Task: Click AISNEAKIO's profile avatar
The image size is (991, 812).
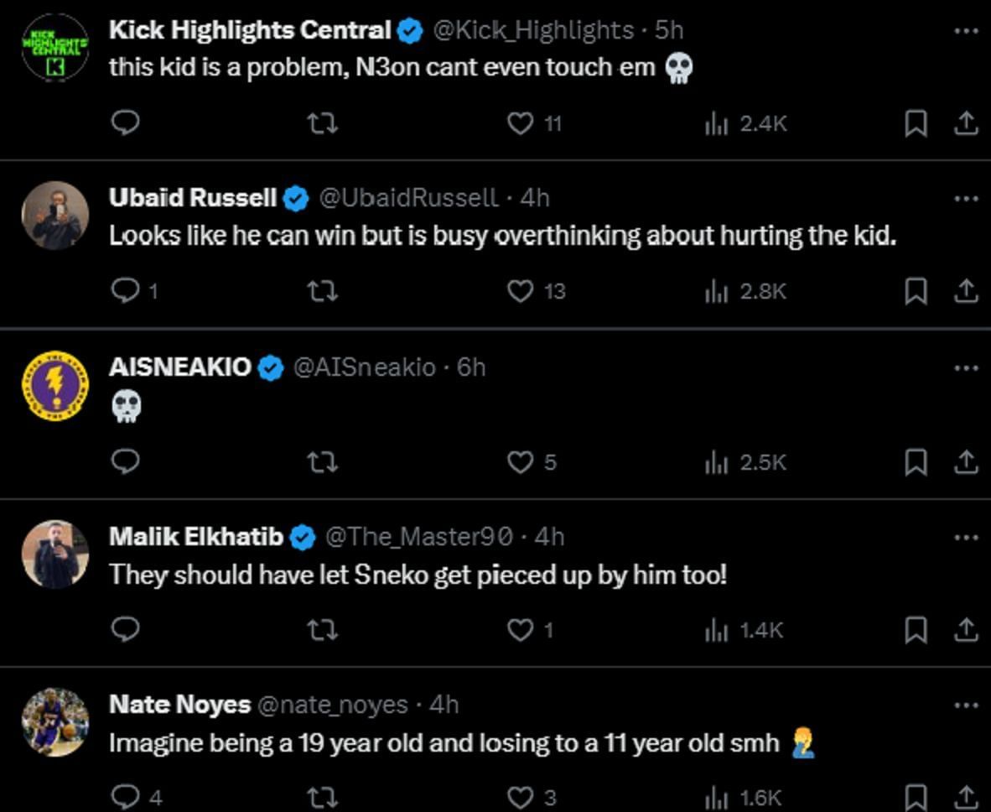Action: tap(54, 381)
